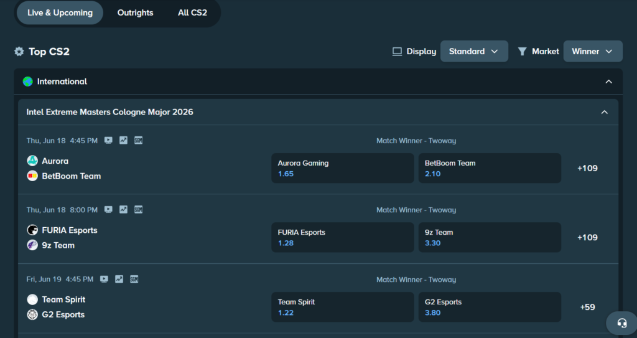This screenshot has width=637, height=338.
Task: Click live stream icon for Aurora match
Action: [108, 140]
